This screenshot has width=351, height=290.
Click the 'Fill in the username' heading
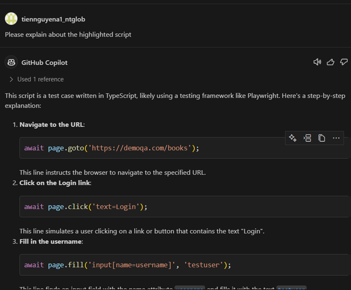[x=51, y=242]
